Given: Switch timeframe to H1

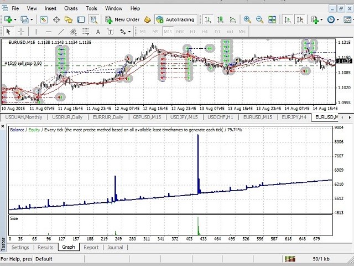Looking at the screenshot, I should click(192, 32).
